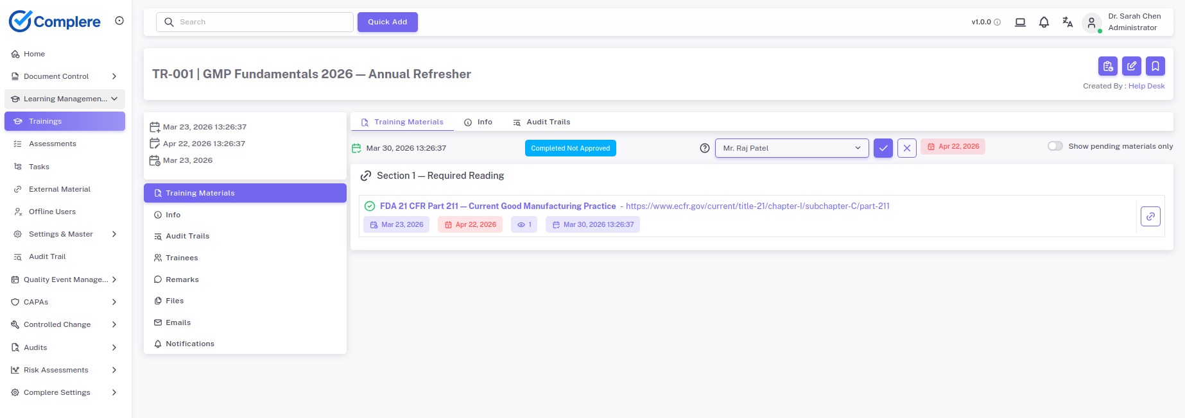Image resolution: width=1185 pixels, height=418 pixels.
Task: Click the notification bell icon
Action: (1044, 22)
